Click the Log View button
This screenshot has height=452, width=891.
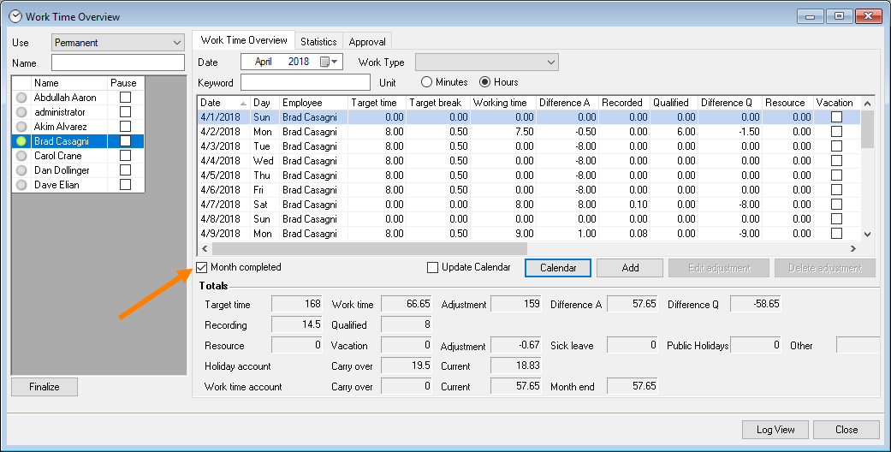coord(775,430)
